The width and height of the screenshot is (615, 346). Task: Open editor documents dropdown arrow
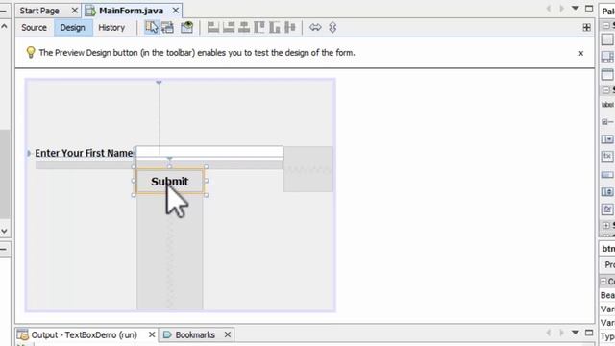pos(575,8)
